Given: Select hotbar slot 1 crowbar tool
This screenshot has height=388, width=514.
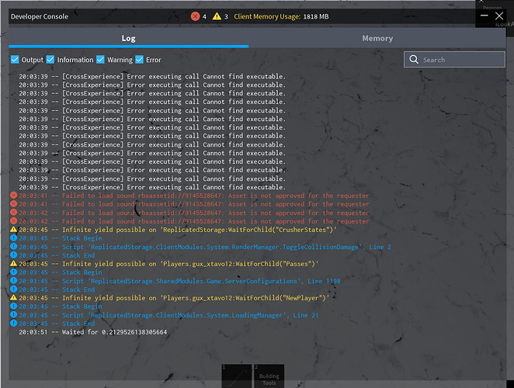Looking at the screenshot, I should 234,376.
